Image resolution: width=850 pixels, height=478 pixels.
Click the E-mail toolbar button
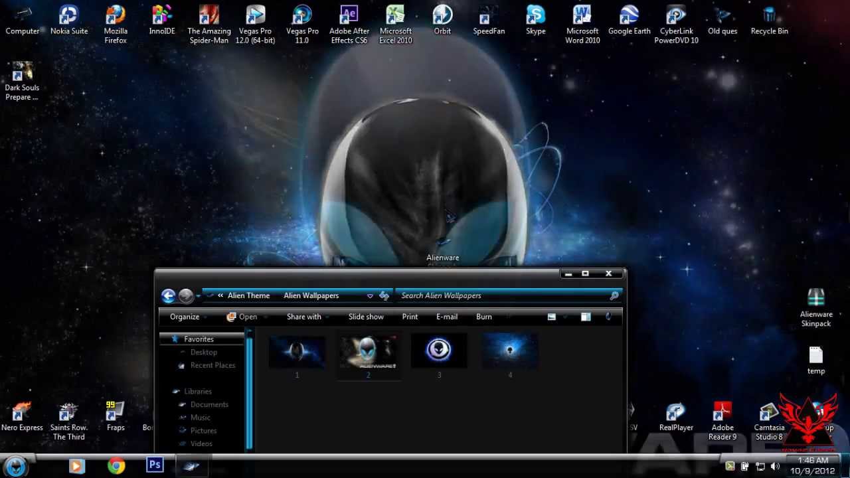click(x=447, y=317)
